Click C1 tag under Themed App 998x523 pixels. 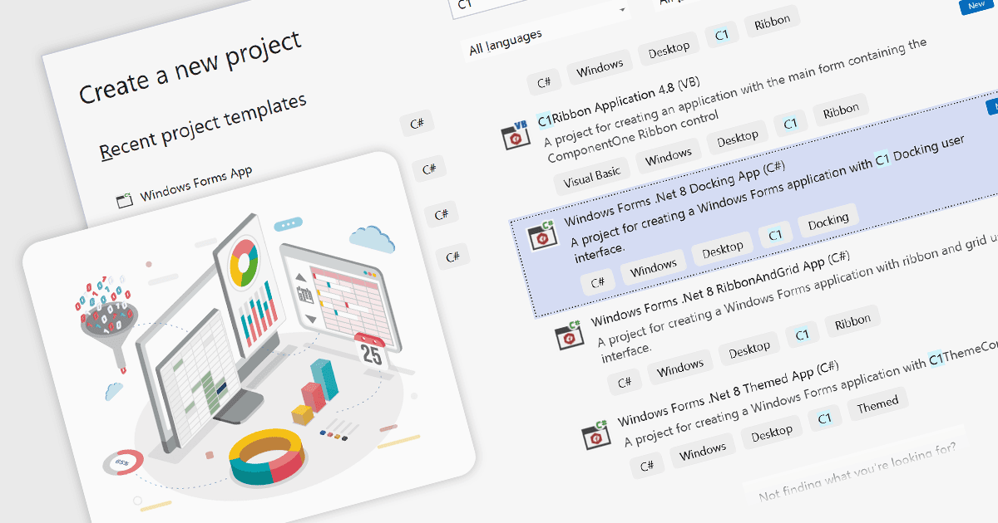click(x=825, y=418)
